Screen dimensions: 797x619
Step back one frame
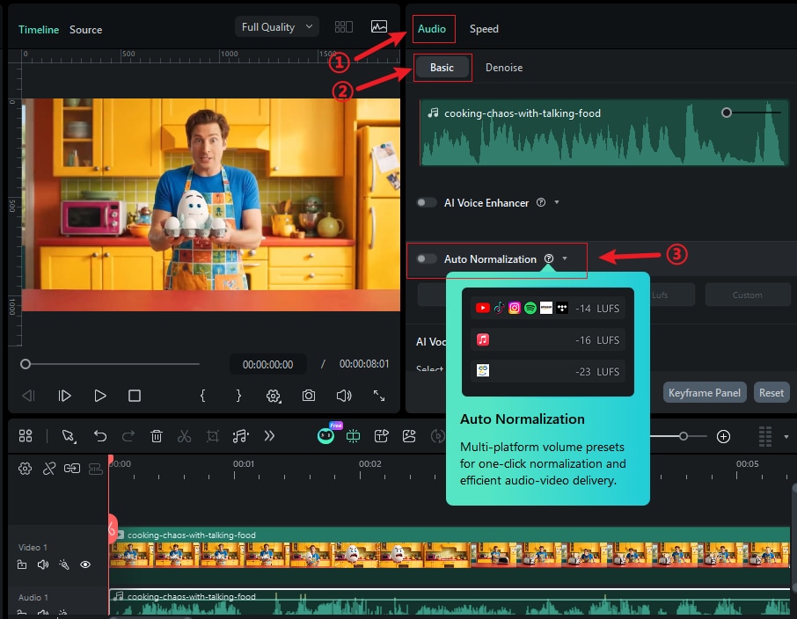[x=28, y=396]
